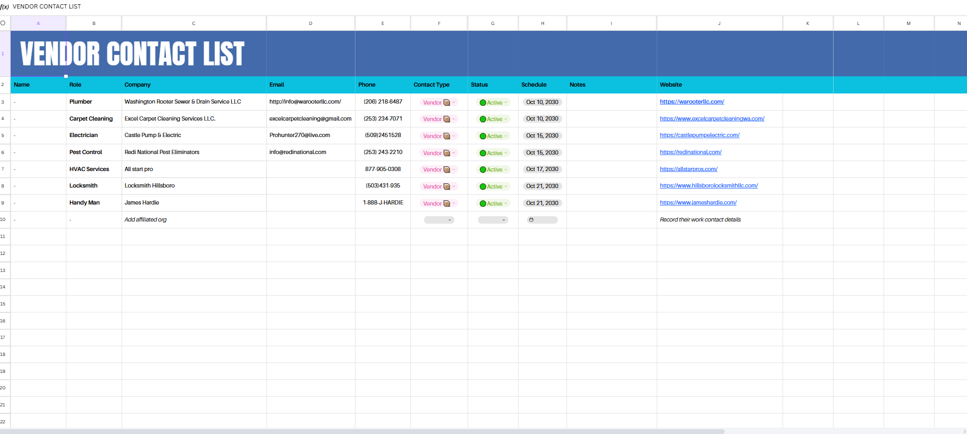Select column J header

[x=719, y=23]
